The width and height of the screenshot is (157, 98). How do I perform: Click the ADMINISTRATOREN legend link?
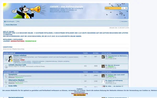click(x=18, y=41)
